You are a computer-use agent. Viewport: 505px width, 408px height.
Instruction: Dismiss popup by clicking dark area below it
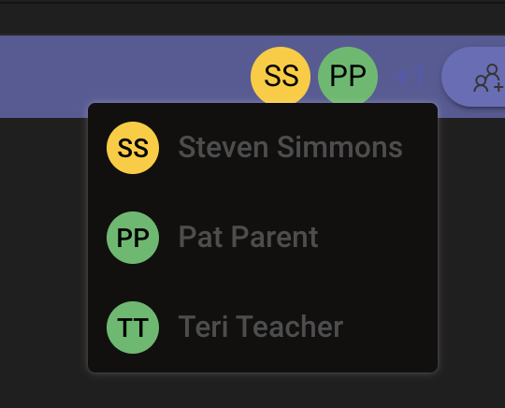tap(252, 390)
